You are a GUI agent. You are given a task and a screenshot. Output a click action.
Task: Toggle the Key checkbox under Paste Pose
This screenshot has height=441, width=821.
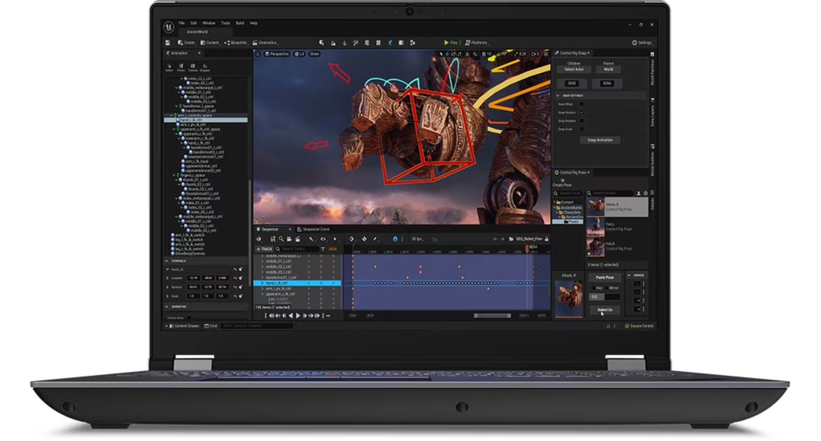pyautogui.click(x=593, y=288)
